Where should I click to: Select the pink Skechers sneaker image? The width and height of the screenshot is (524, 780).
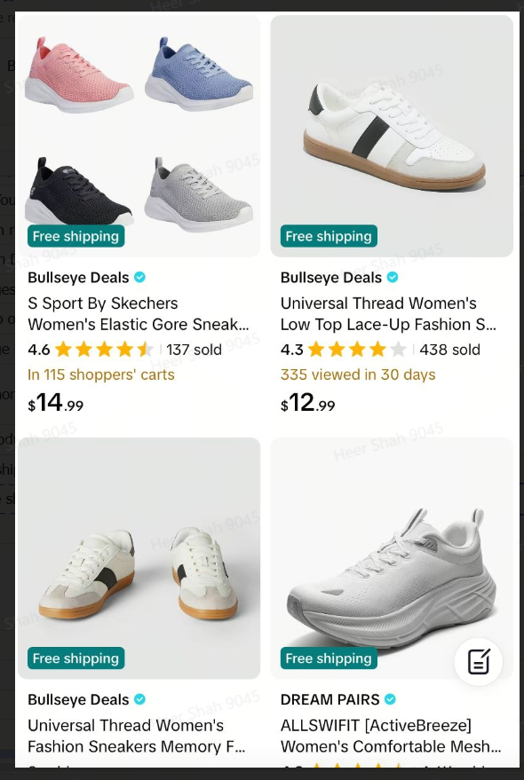coord(79,75)
